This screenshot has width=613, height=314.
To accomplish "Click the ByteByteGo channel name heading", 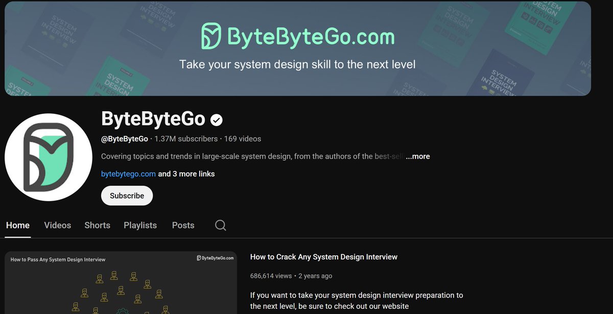I will pyautogui.click(x=153, y=119).
